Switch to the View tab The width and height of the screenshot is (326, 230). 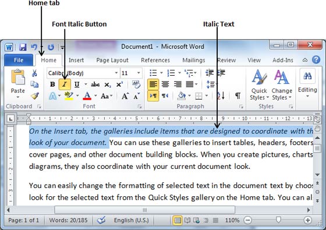tap(254, 60)
